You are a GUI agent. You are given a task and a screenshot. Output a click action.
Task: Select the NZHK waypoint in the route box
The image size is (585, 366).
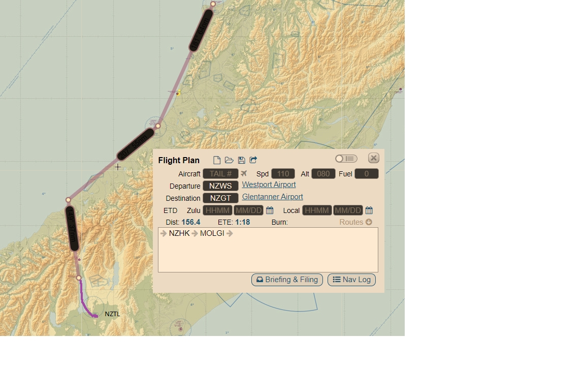[x=179, y=233]
